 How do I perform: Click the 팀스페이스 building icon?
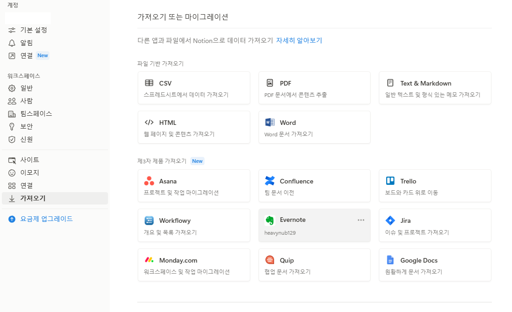pos(12,114)
